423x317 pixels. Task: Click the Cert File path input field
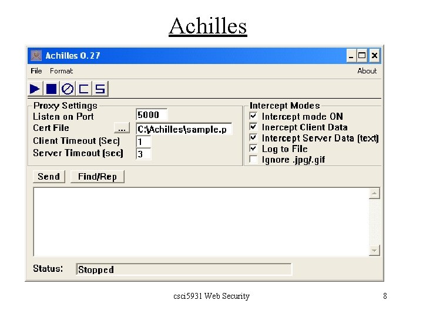click(x=184, y=129)
